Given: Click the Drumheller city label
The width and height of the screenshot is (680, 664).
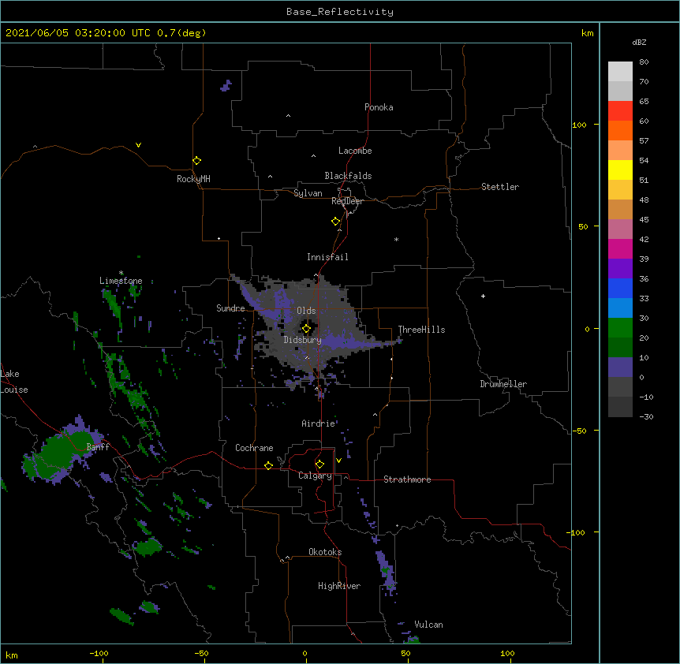Looking at the screenshot, I should 503,384.
